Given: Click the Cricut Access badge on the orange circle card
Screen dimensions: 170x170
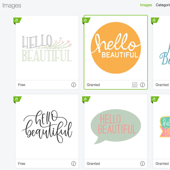Looking at the screenshot, I should (x=86, y=21).
